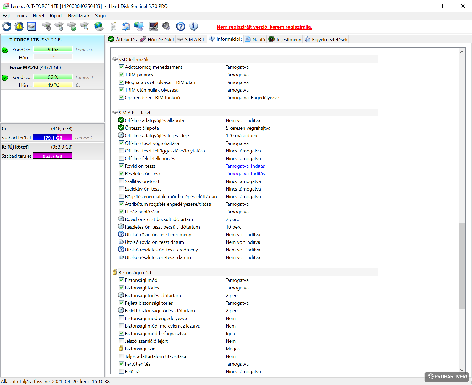Screen dimensions: 472x385
Task: Click the Nem regisztrált verzió registration link
Action: pos(264,27)
